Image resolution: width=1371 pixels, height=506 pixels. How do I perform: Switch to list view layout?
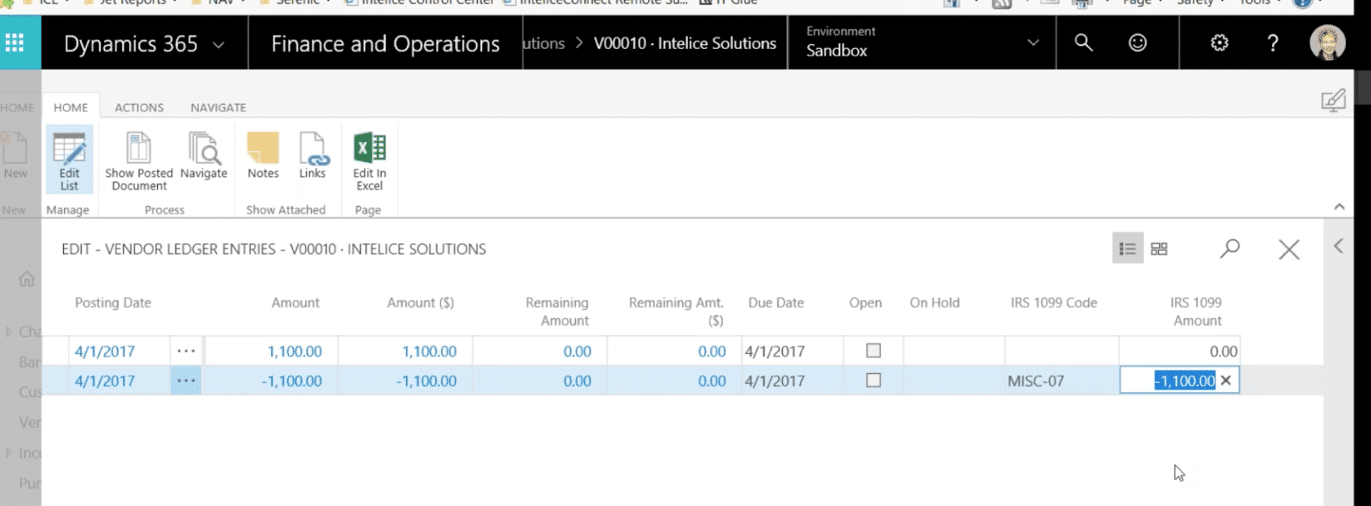1128,248
